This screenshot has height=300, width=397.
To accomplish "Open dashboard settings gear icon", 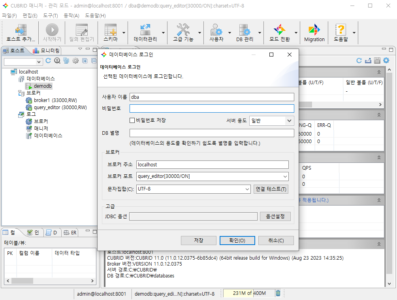I will 386,60.
